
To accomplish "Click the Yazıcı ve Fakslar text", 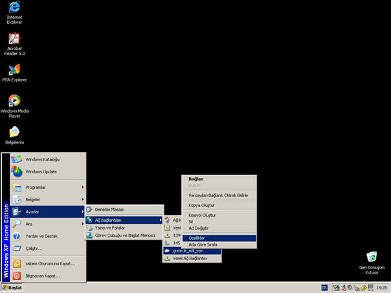I will [110, 228].
